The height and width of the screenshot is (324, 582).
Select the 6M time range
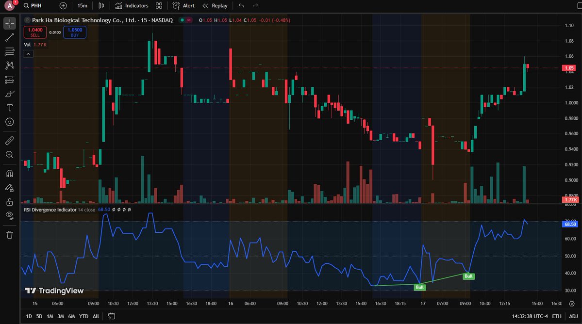71,316
